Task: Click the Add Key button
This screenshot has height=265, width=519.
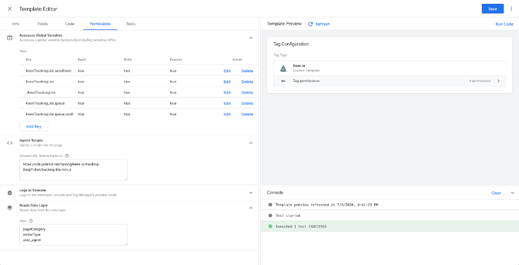Action: tap(34, 126)
